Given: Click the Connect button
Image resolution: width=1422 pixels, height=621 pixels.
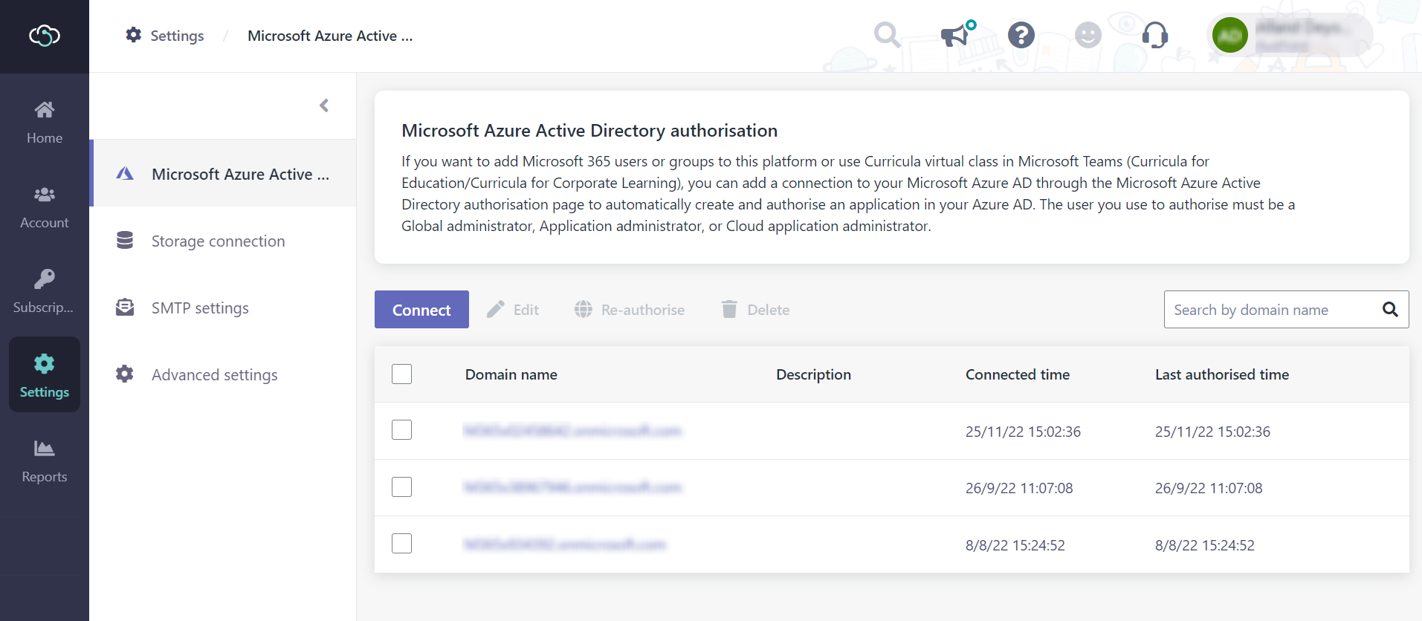Looking at the screenshot, I should (421, 310).
